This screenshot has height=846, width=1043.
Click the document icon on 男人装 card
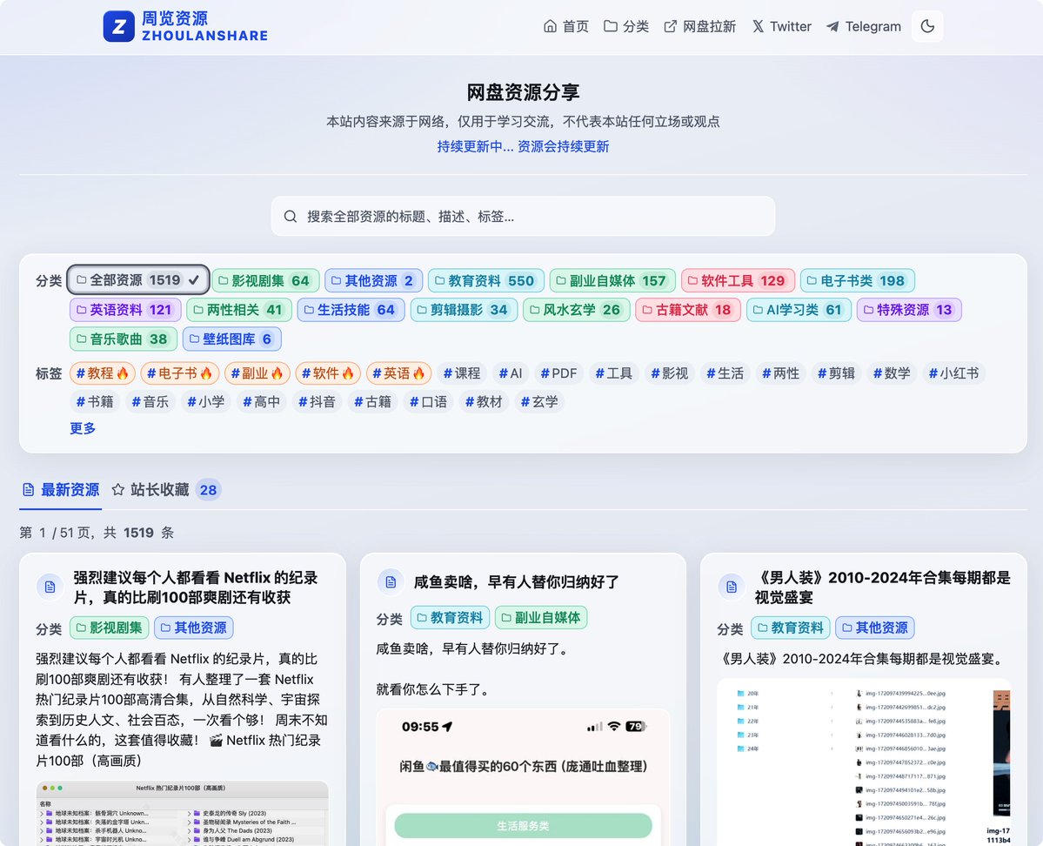point(732,587)
